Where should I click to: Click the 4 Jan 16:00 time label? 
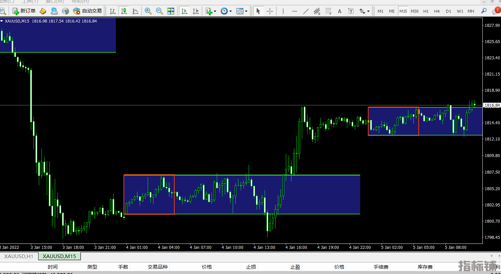tap(296, 247)
